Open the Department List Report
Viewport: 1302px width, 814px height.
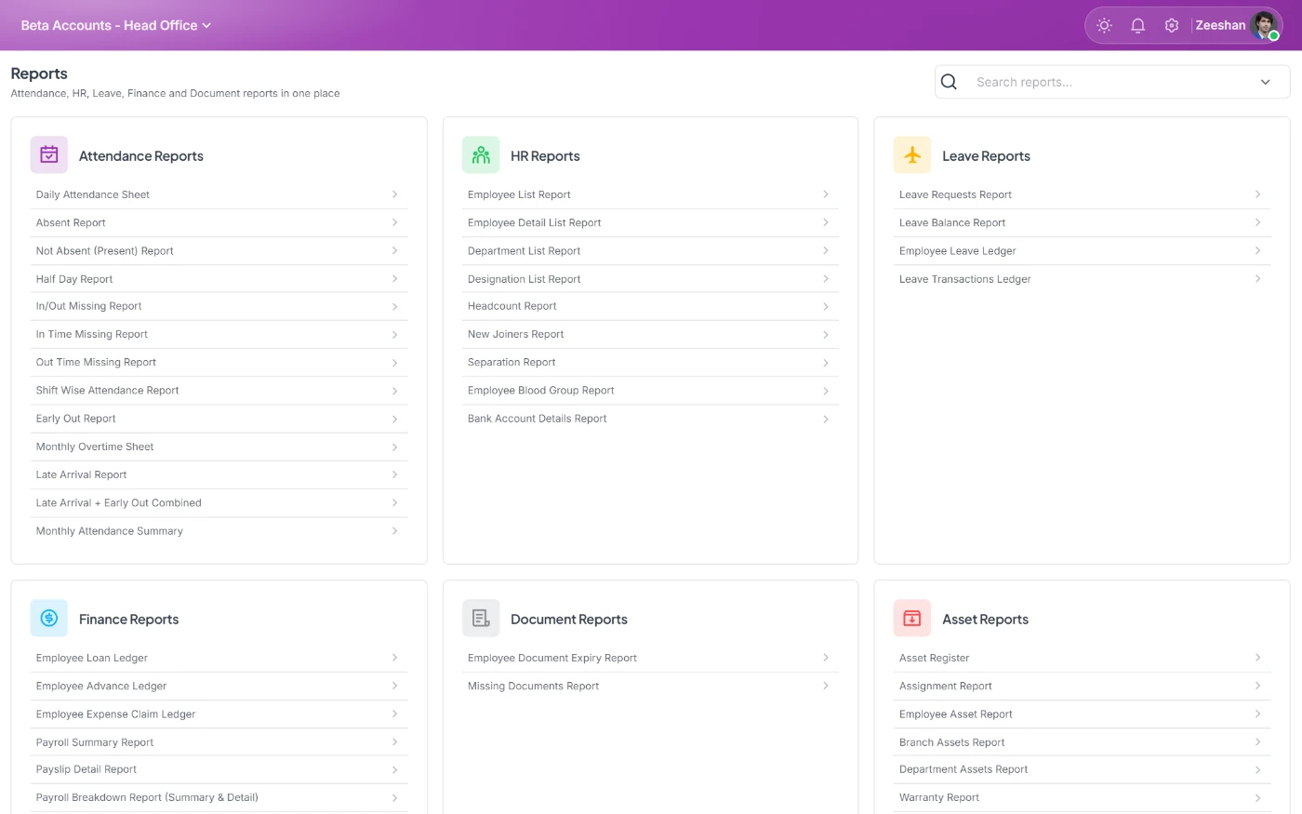[x=650, y=251]
